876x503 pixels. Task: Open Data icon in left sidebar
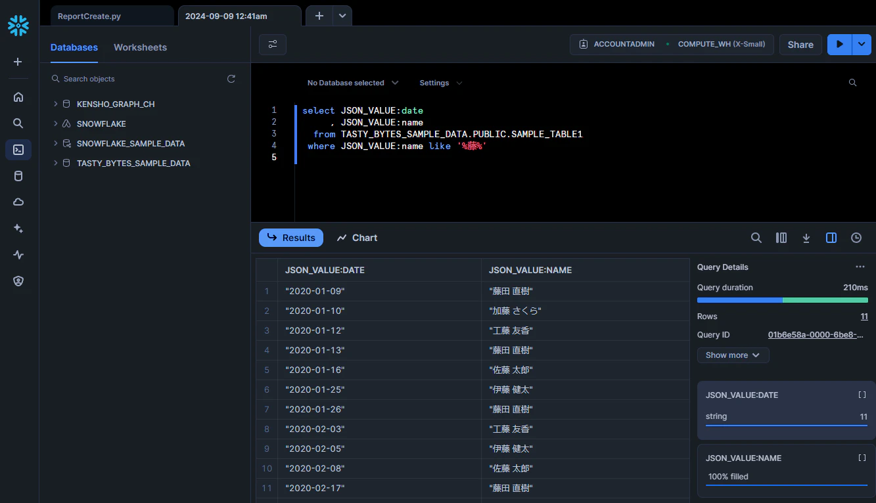[18, 176]
